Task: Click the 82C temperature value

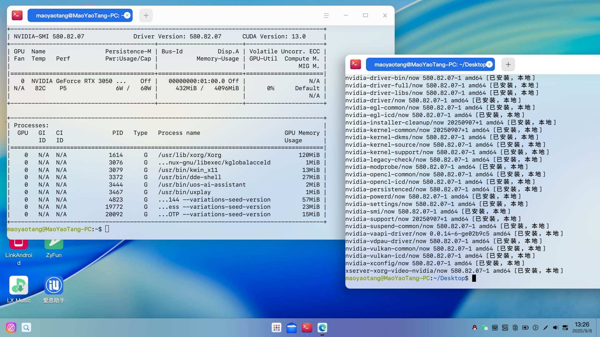Action: (x=40, y=88)
